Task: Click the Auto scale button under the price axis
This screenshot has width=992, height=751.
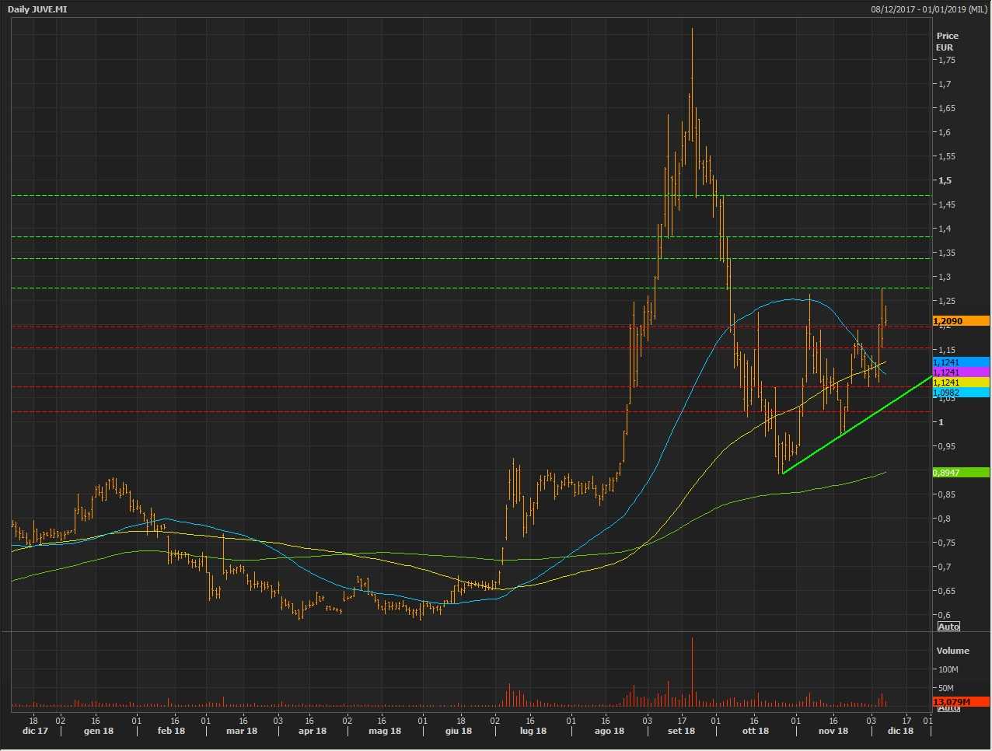Action: click(948, 627)
